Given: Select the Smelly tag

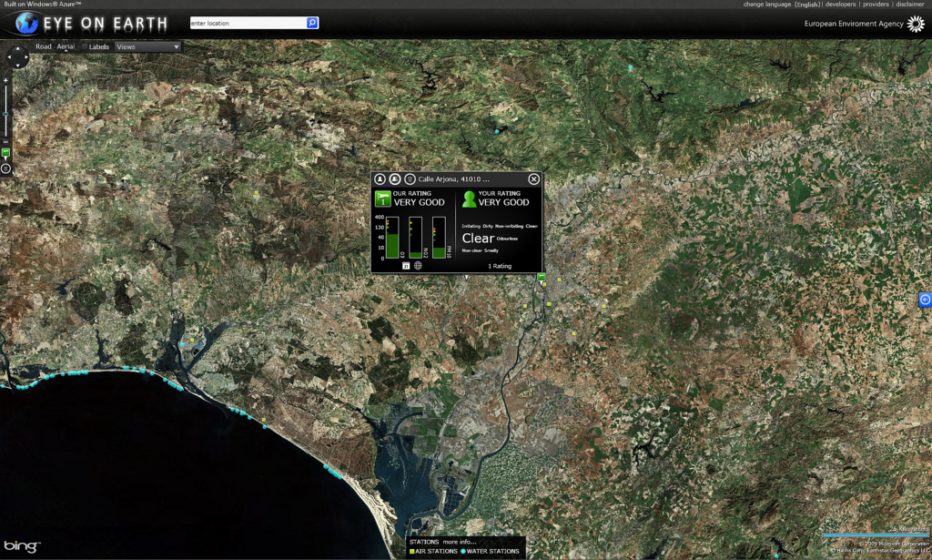Looking at the screenshot, I should [491, 250].
